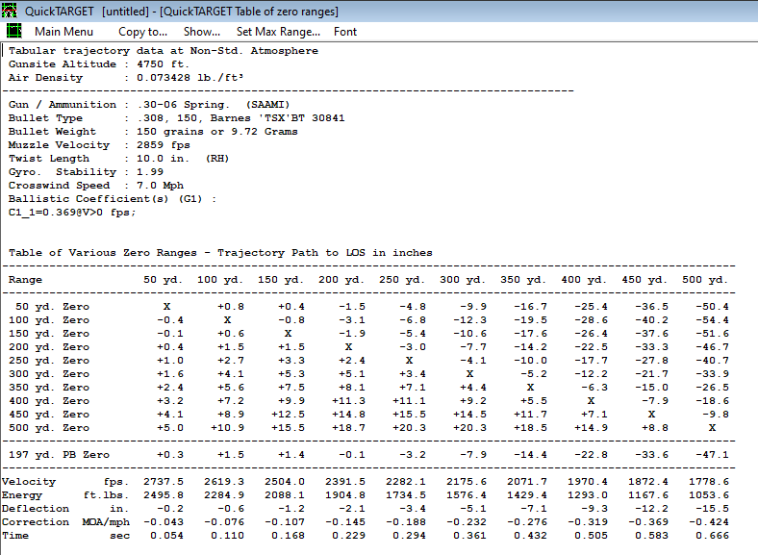Select the Gunsite Altitude 4750 ft. line
Viewport: 758px width, 555px height.
tap(99, 64)
